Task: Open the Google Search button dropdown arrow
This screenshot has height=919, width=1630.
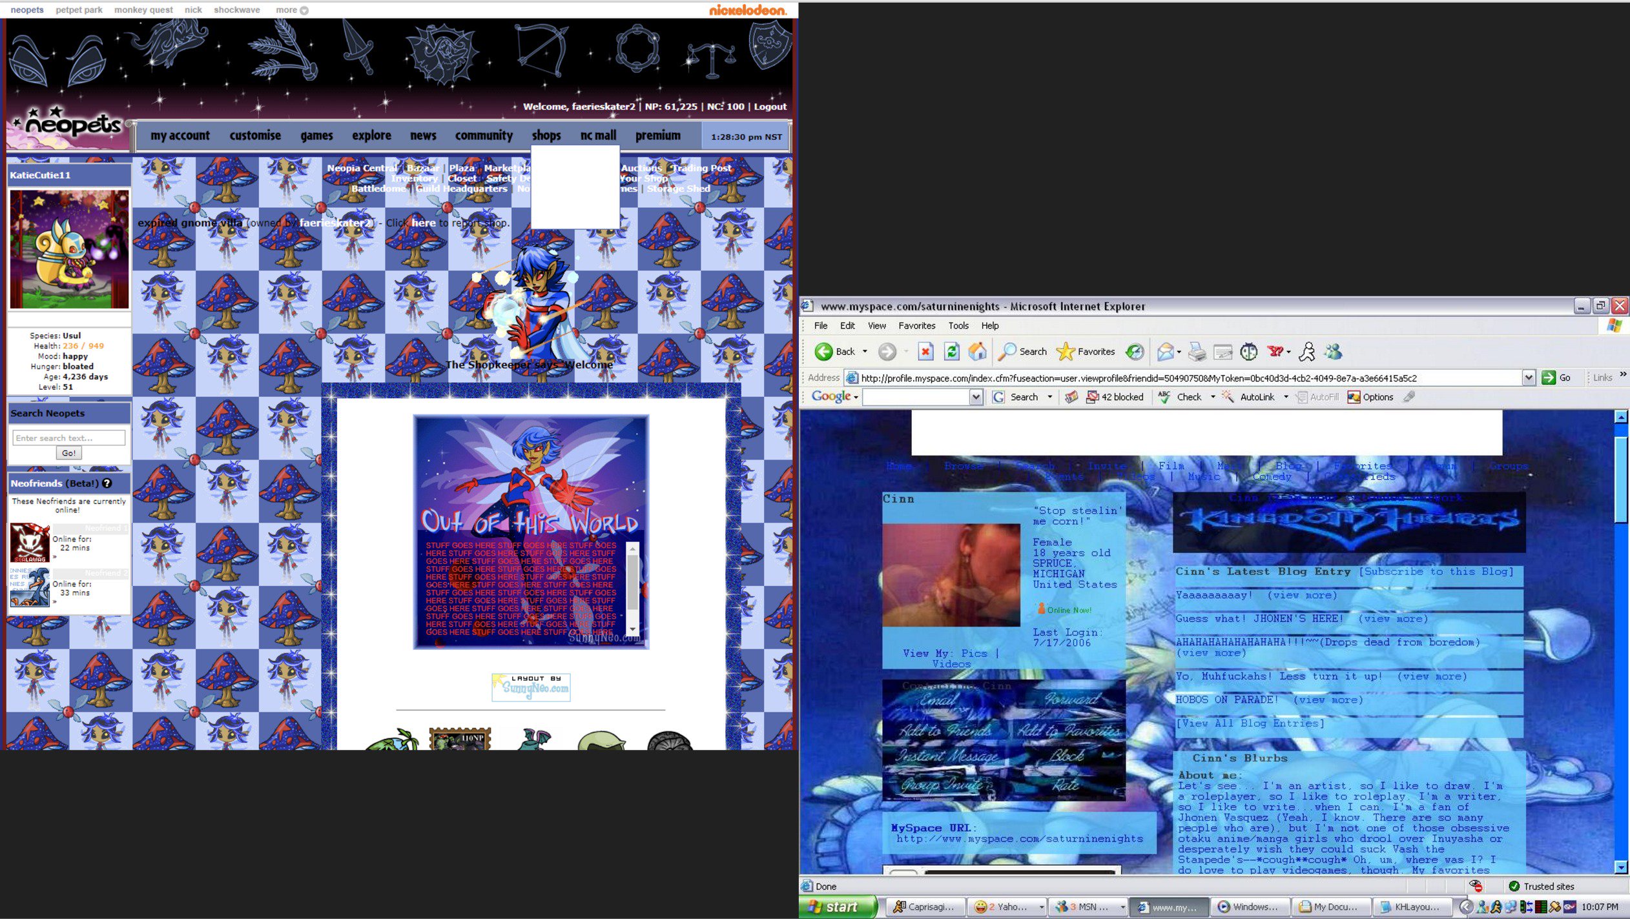Action: click(1050, 397)
